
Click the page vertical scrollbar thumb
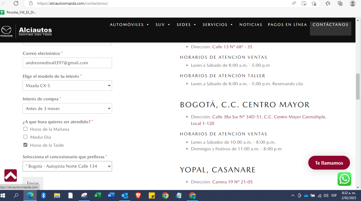coord(358,87)
